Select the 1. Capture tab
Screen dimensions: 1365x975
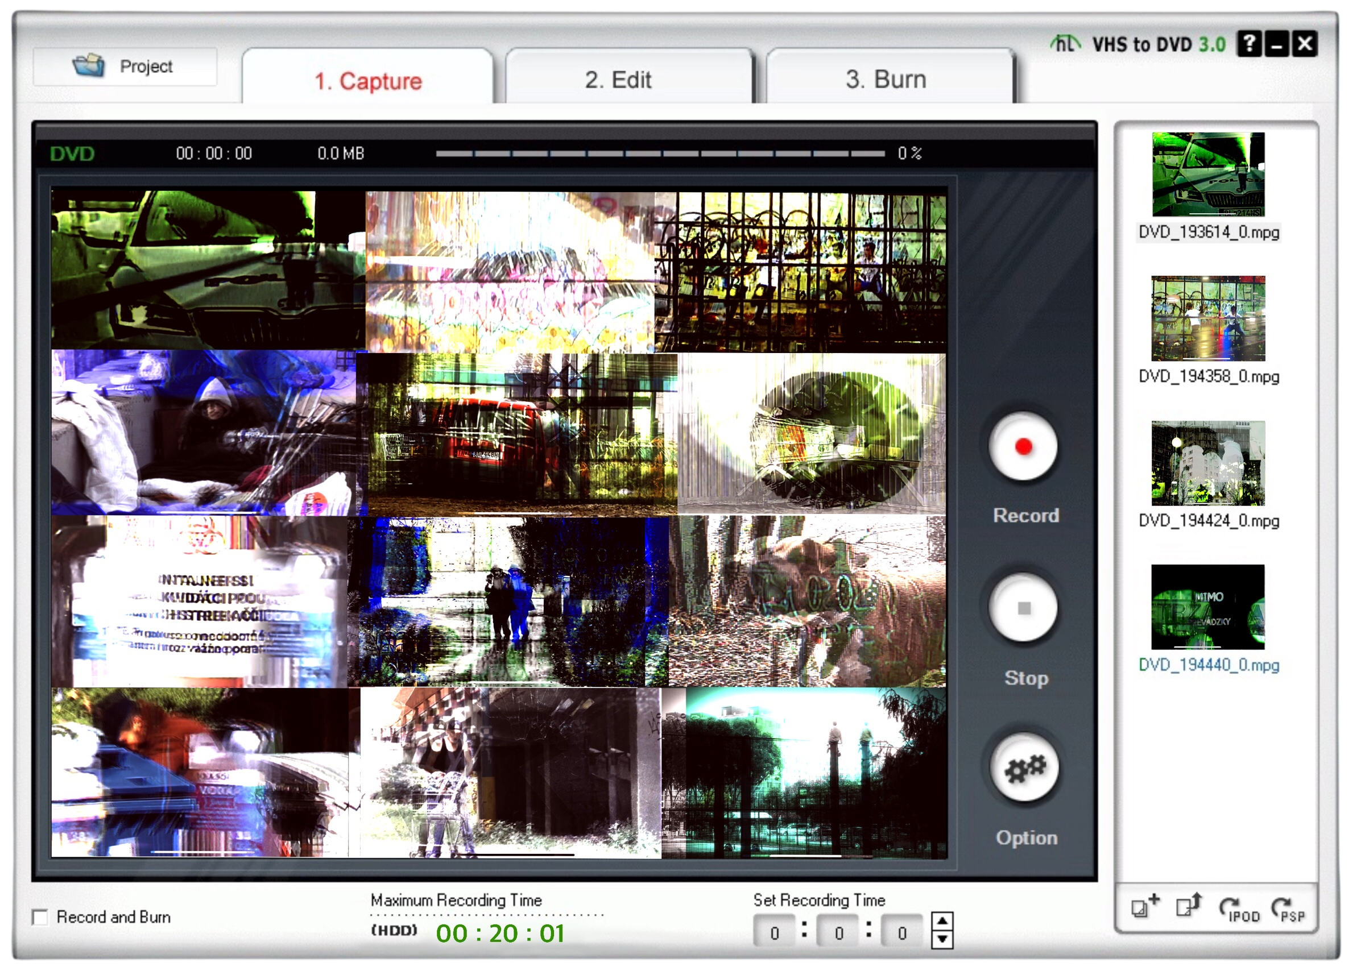click(368, 81)
